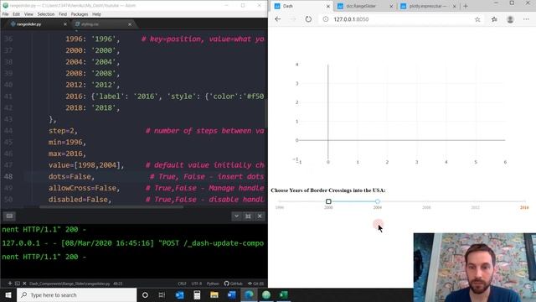Open the Windows Start menu
This screenshot has height=302, width=536.
8,294
